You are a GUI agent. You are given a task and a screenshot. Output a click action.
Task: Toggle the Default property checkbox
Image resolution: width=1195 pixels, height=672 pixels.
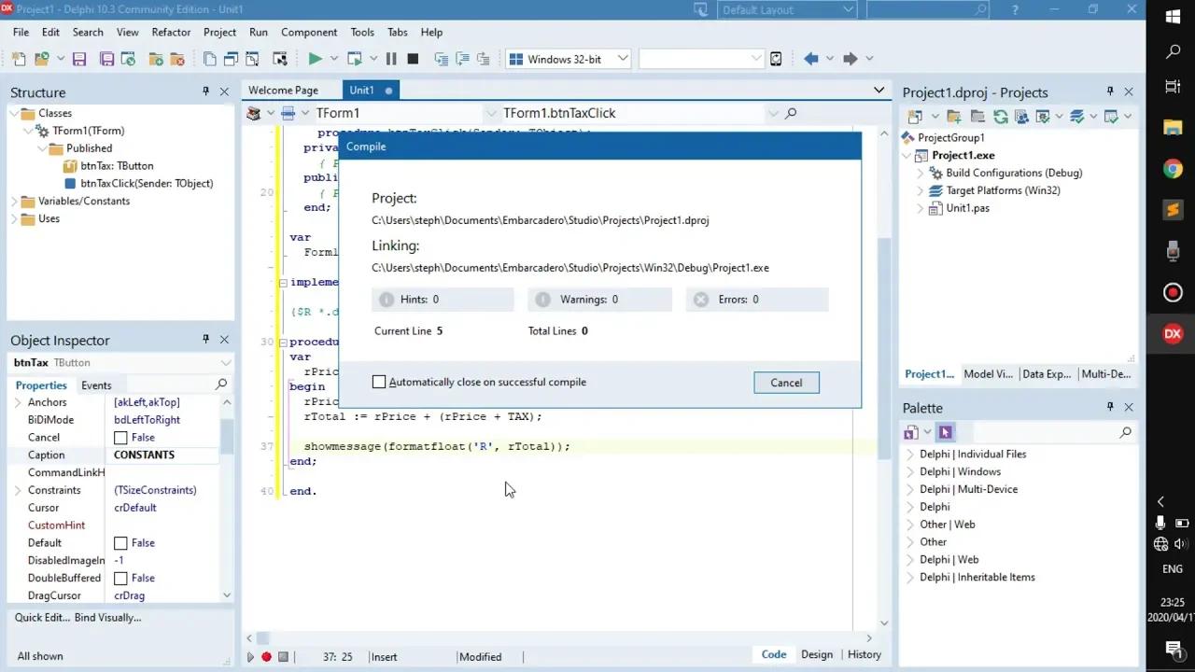[121, 542]
